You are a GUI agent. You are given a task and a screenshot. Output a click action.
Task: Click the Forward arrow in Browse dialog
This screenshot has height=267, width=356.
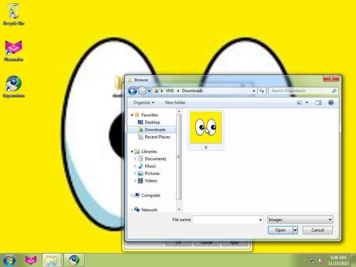tap(142, 91)
